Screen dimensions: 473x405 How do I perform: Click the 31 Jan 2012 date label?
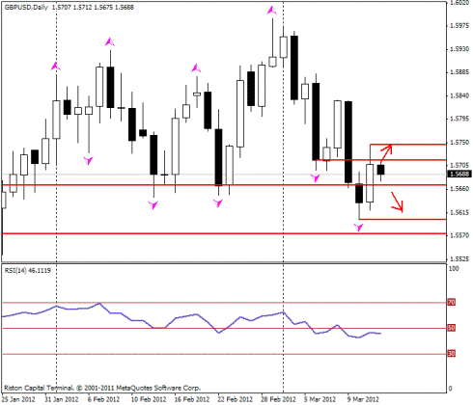(62, 399)
